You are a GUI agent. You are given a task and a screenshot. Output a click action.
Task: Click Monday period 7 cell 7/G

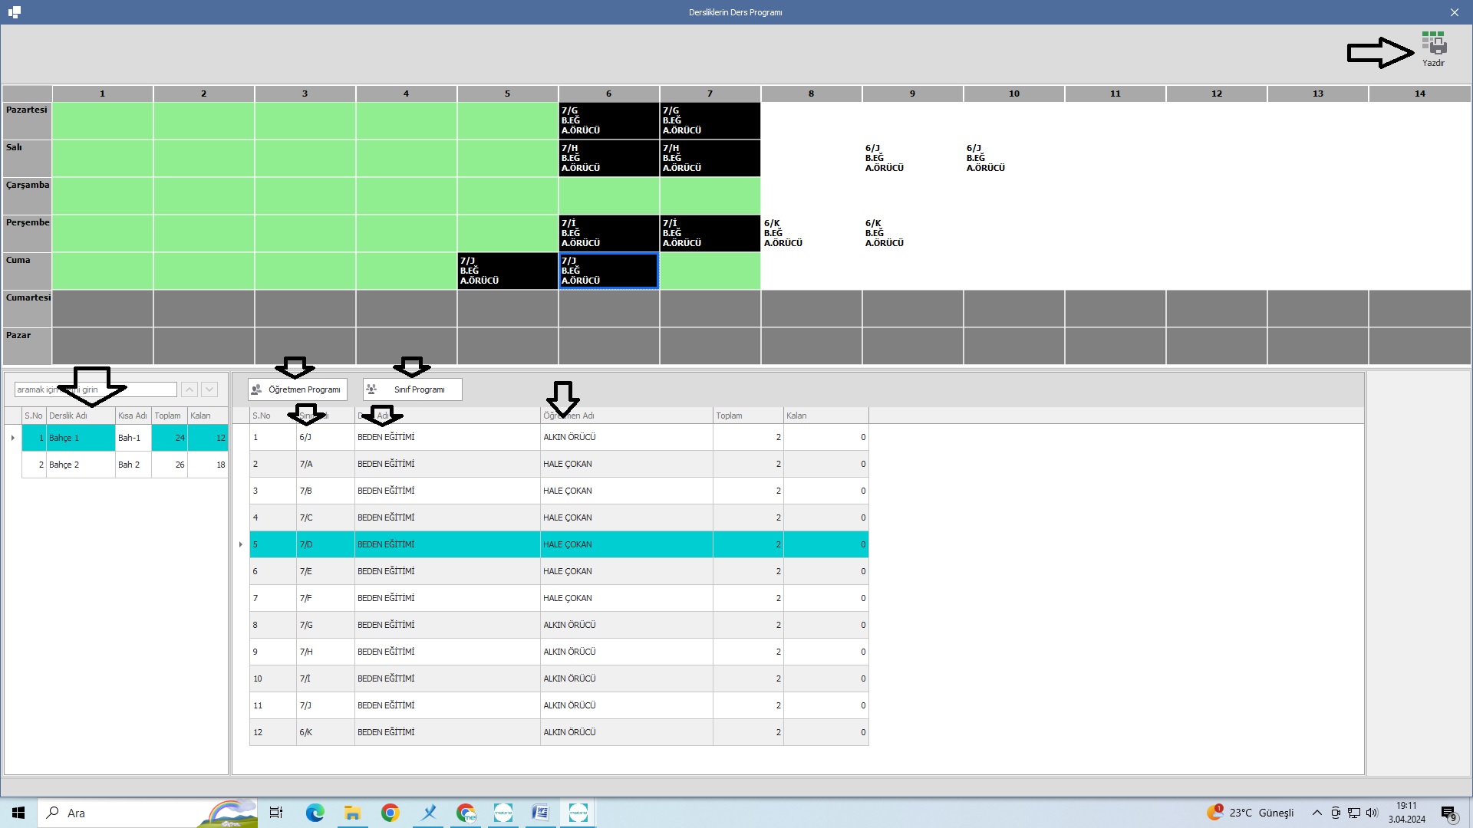tap(710, 120)
